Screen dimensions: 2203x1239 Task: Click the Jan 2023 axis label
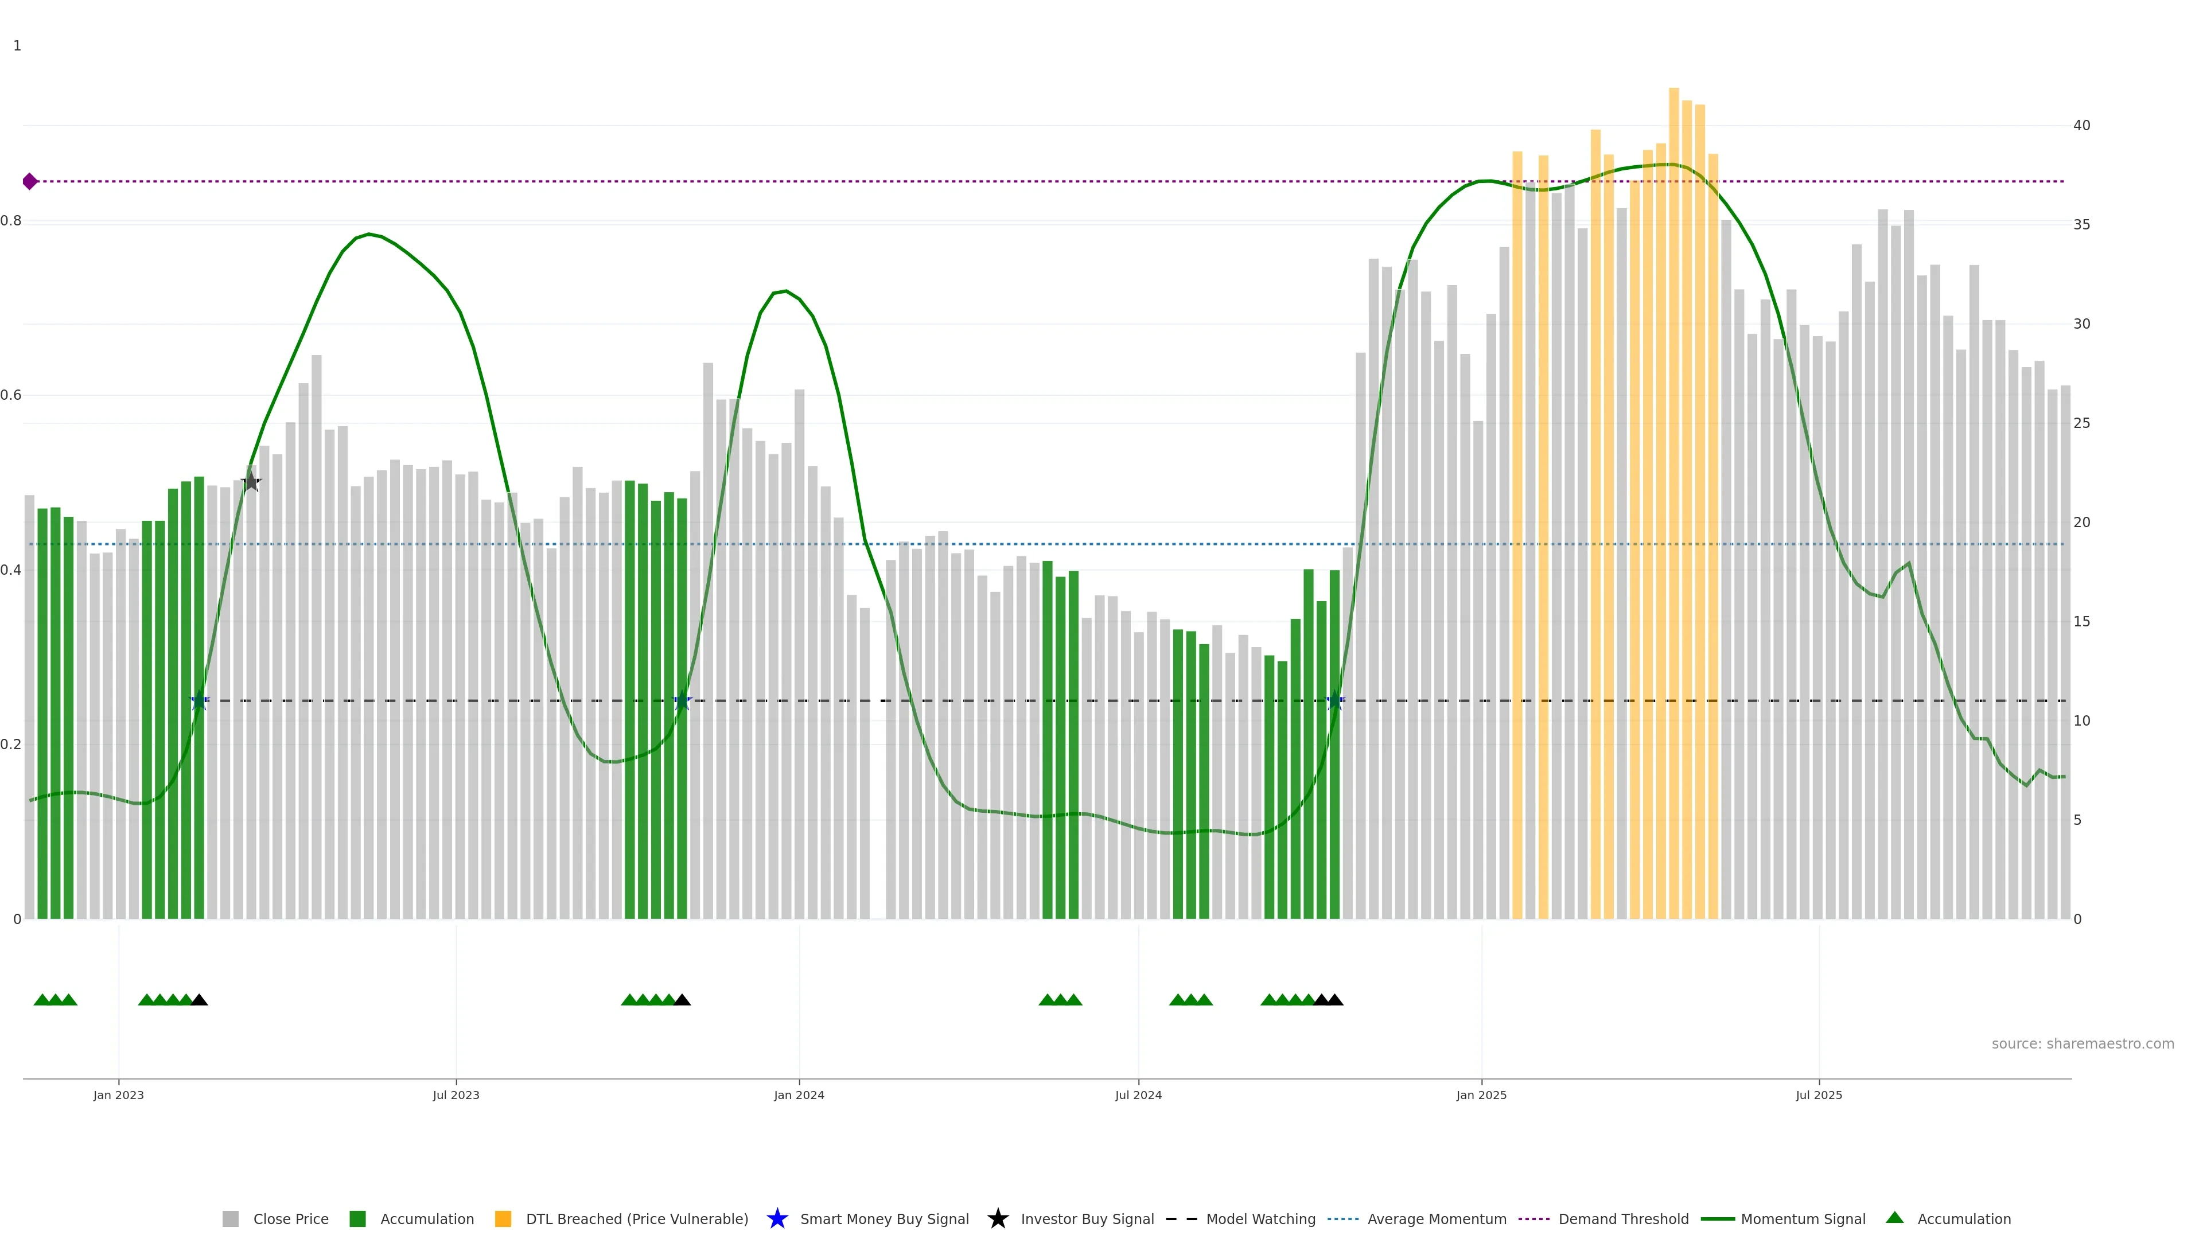coord(119,1094)
